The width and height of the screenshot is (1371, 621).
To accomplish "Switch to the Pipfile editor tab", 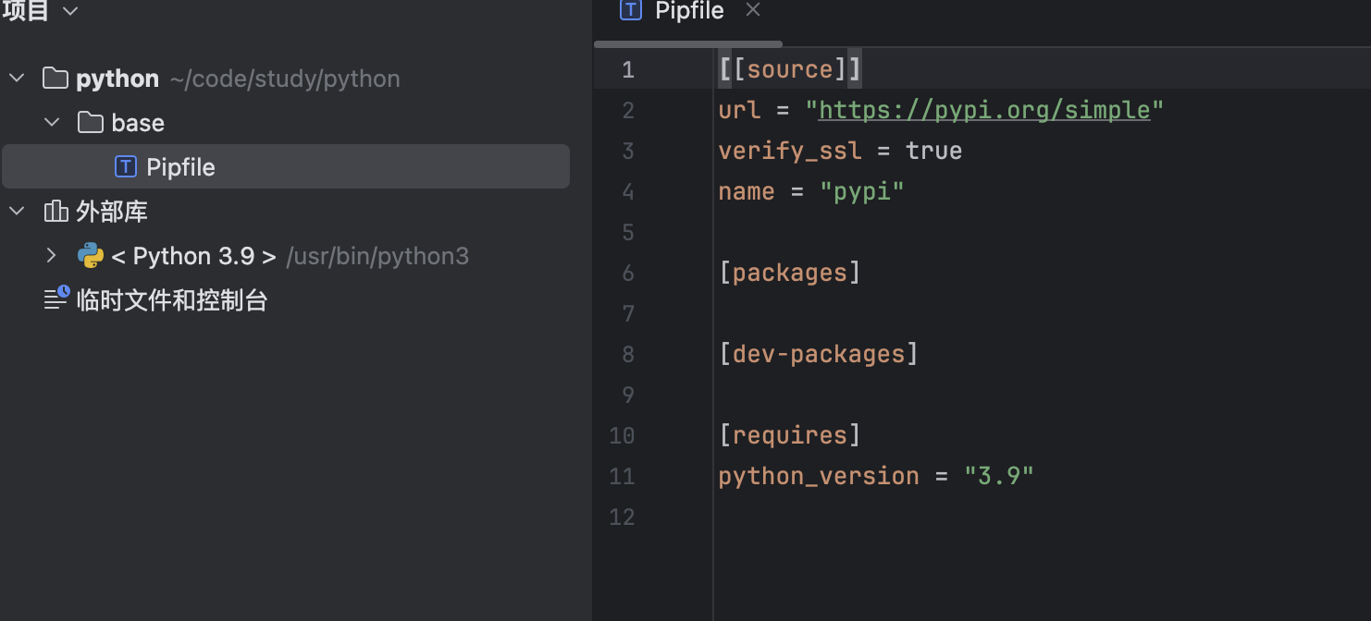I will point(689,10).
